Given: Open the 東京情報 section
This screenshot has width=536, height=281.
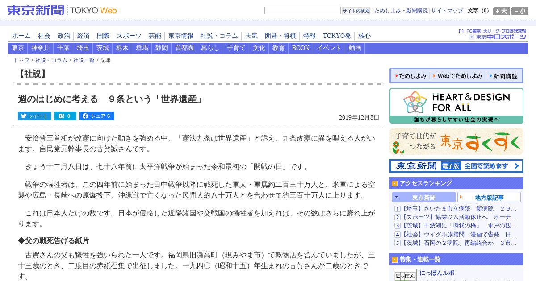Looking at the screenshot, I should click(x=181, y=36).
